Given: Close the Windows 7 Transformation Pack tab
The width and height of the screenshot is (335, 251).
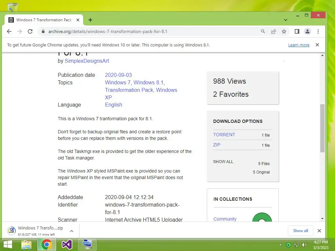Looking at the screenshot, I should tap(78, 20).
